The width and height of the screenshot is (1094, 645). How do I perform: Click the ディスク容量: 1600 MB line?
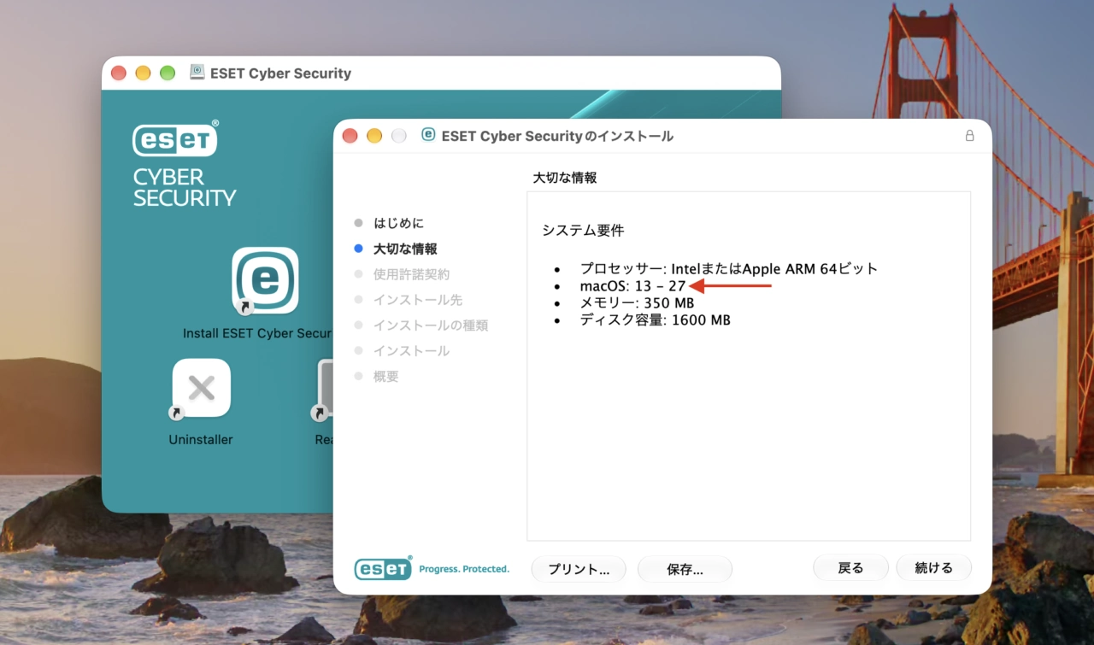tap(655, 320)
